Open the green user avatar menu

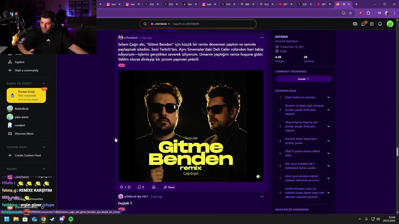(390, 24)
